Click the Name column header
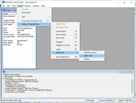Image resolution: width=136 pixels, height=103 pixels. click(x=10, y=14)
